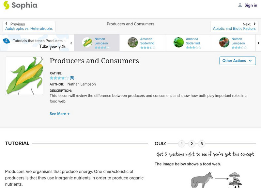Image resolution: width=261 pixels, height=188 pixels.
Task: Go to quiz question 1
Action: pyautogui.click(x=182, y=144)
